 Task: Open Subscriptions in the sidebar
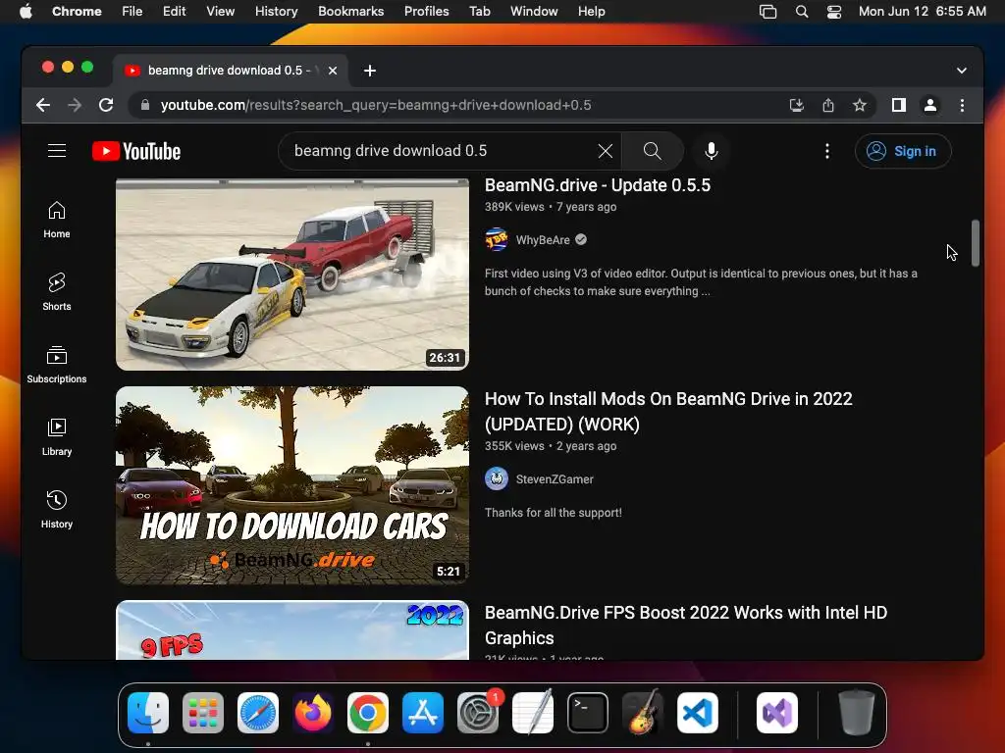pos(56,365)
